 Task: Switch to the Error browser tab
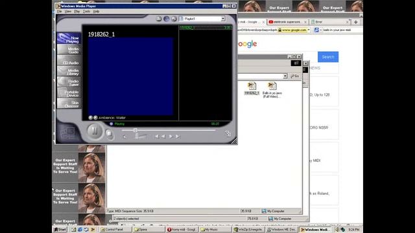[x=330, y=22]
